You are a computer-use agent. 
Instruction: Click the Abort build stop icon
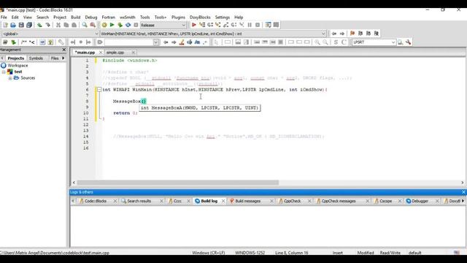click(x=136, y=25)
